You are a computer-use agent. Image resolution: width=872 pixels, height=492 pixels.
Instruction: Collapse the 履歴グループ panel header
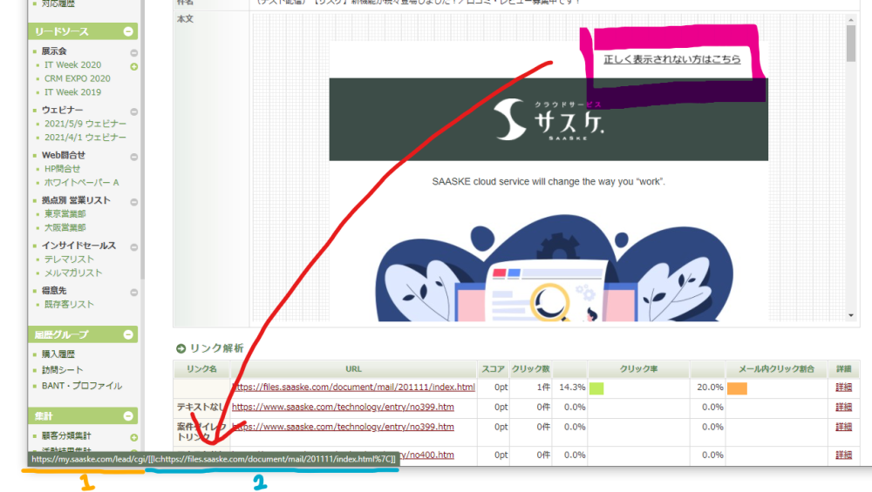pyautogui.click(x=128, y=334)
